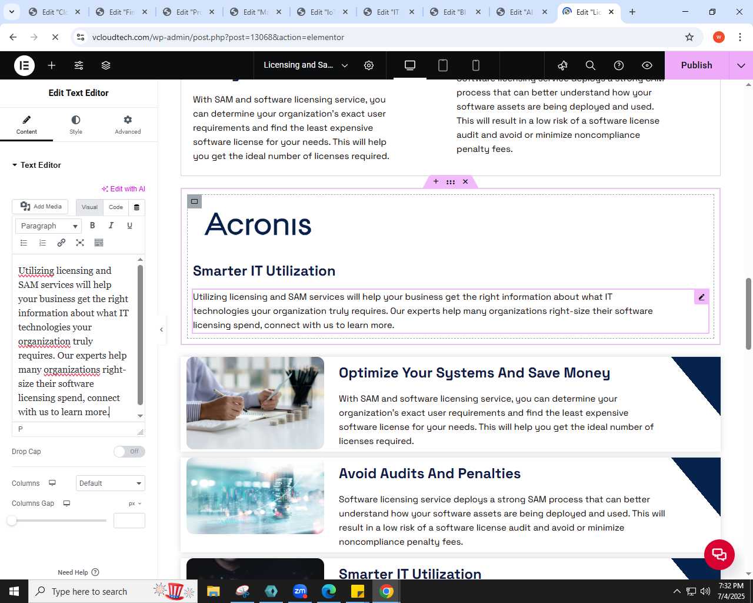
Task: Open Columns Gap px unit dropdown
Action: pos(135,503)
